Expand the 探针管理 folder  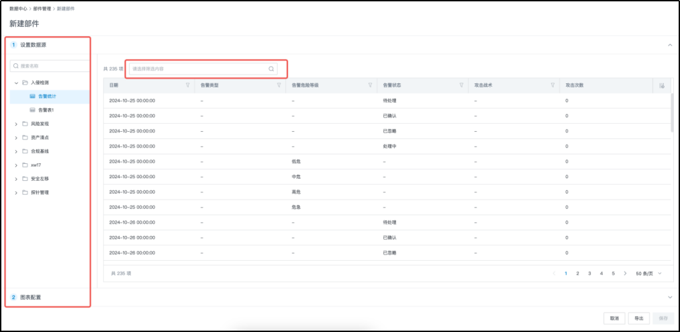(16, 193)
